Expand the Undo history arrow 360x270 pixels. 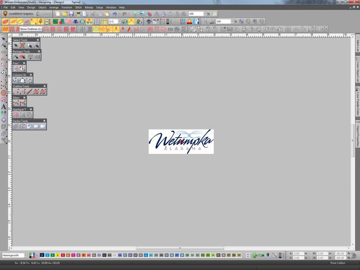click(x=119, y=14)
